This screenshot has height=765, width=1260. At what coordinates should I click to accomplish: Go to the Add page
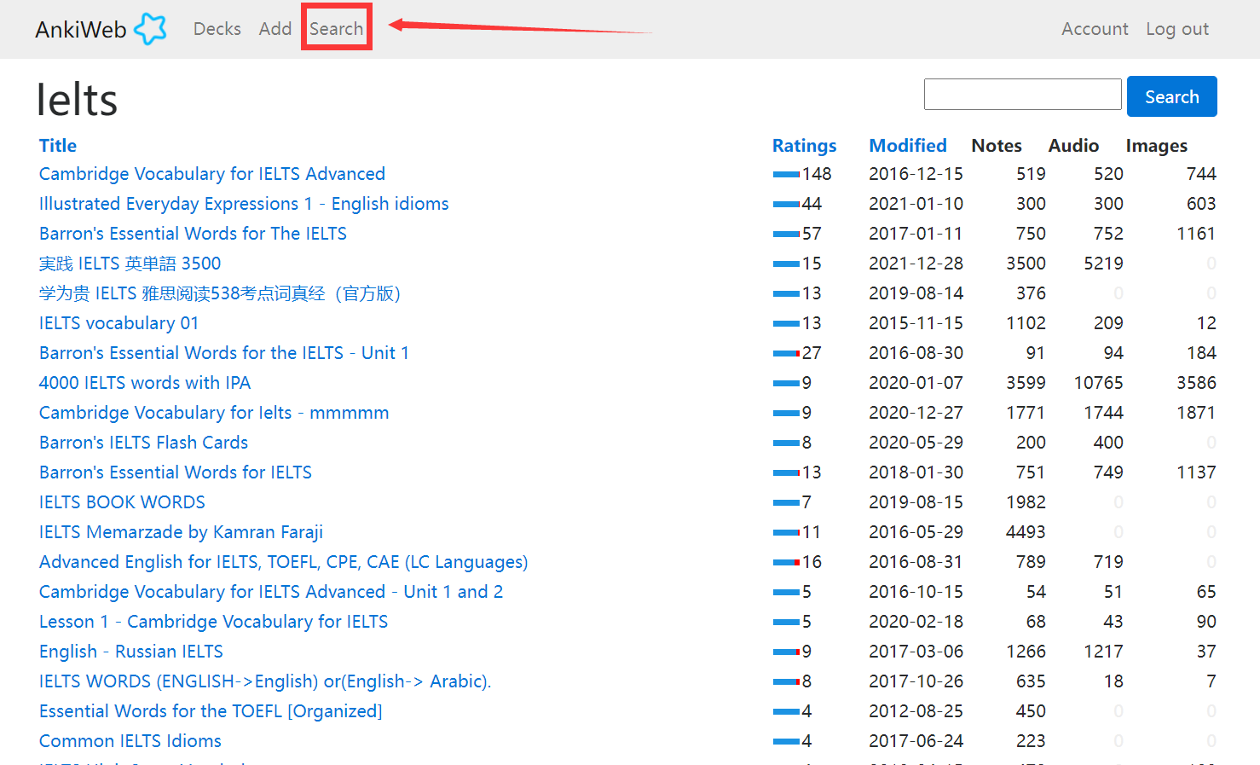pyautogui.click(x=275, y=29)
